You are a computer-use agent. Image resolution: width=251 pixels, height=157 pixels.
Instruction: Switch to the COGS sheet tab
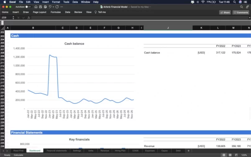click(x=136, y=151)
